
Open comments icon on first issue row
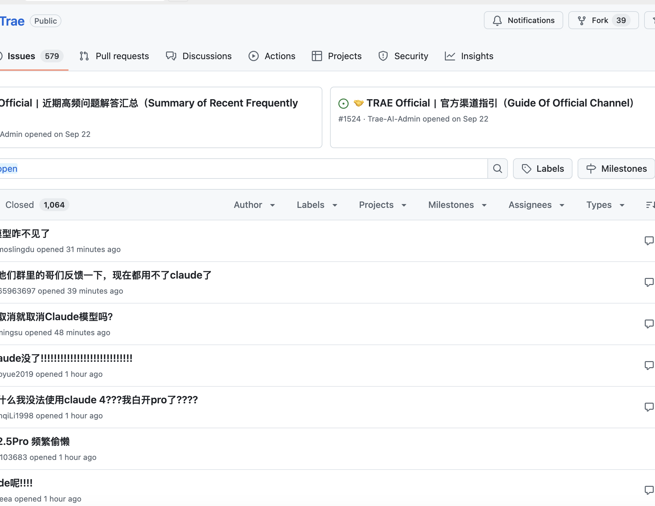click(x=649, y=241)
